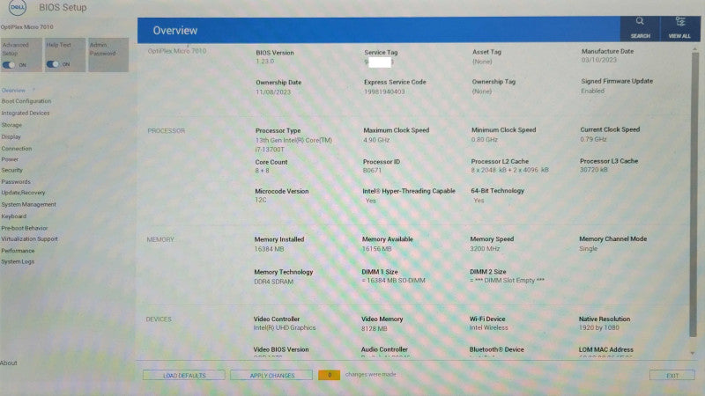Click the About link
The height and width of the screenshot is (396, 705).
pos(9,363)
